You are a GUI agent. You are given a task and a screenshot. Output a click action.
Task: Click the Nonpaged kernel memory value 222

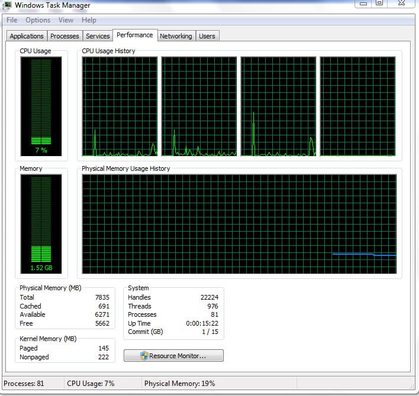pos(104,357)
